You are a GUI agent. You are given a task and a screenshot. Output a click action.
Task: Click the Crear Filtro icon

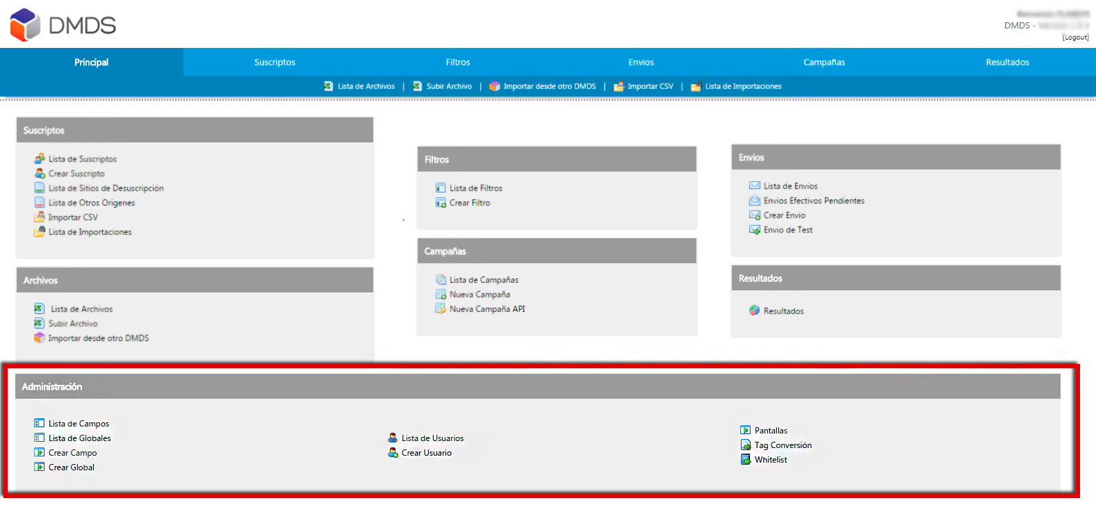click(441, 202)
